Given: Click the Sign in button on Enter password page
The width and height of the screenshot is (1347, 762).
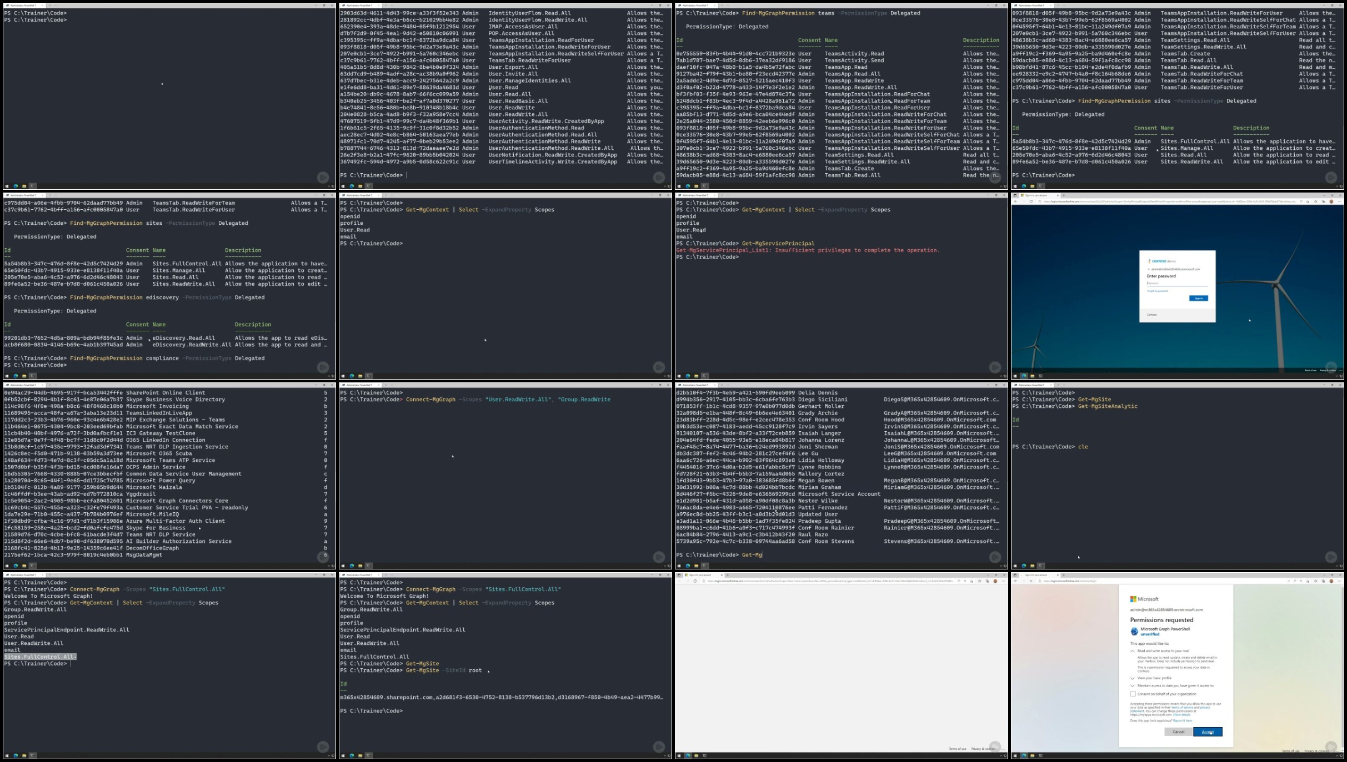Looking at the screenshot, I should pyautogui.click(x=1198, y=298).
